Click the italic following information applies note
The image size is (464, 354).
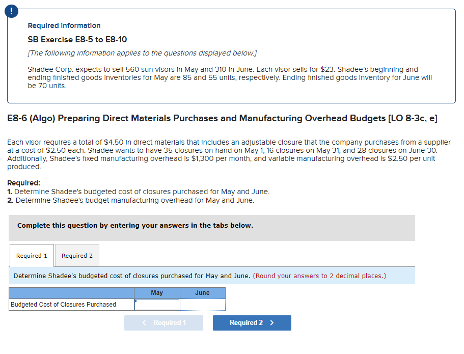(x=142, y=53)
